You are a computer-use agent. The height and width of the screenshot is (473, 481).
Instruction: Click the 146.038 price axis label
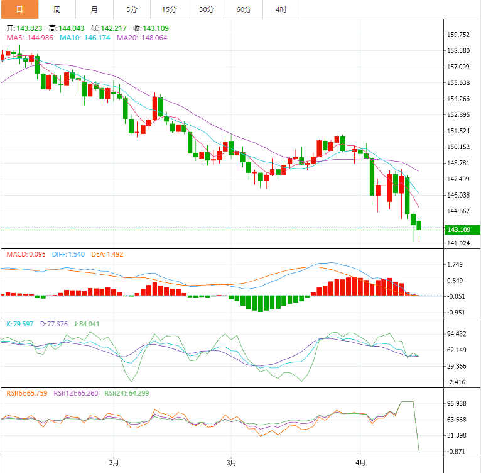click(458, 195)
